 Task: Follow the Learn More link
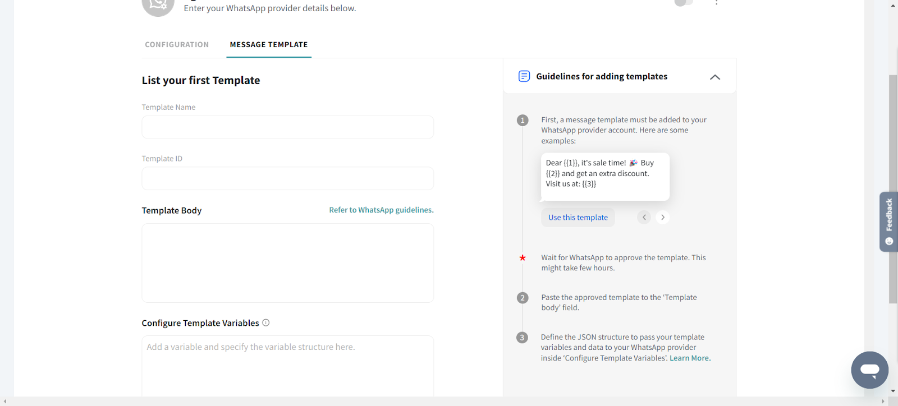(690, 358)
